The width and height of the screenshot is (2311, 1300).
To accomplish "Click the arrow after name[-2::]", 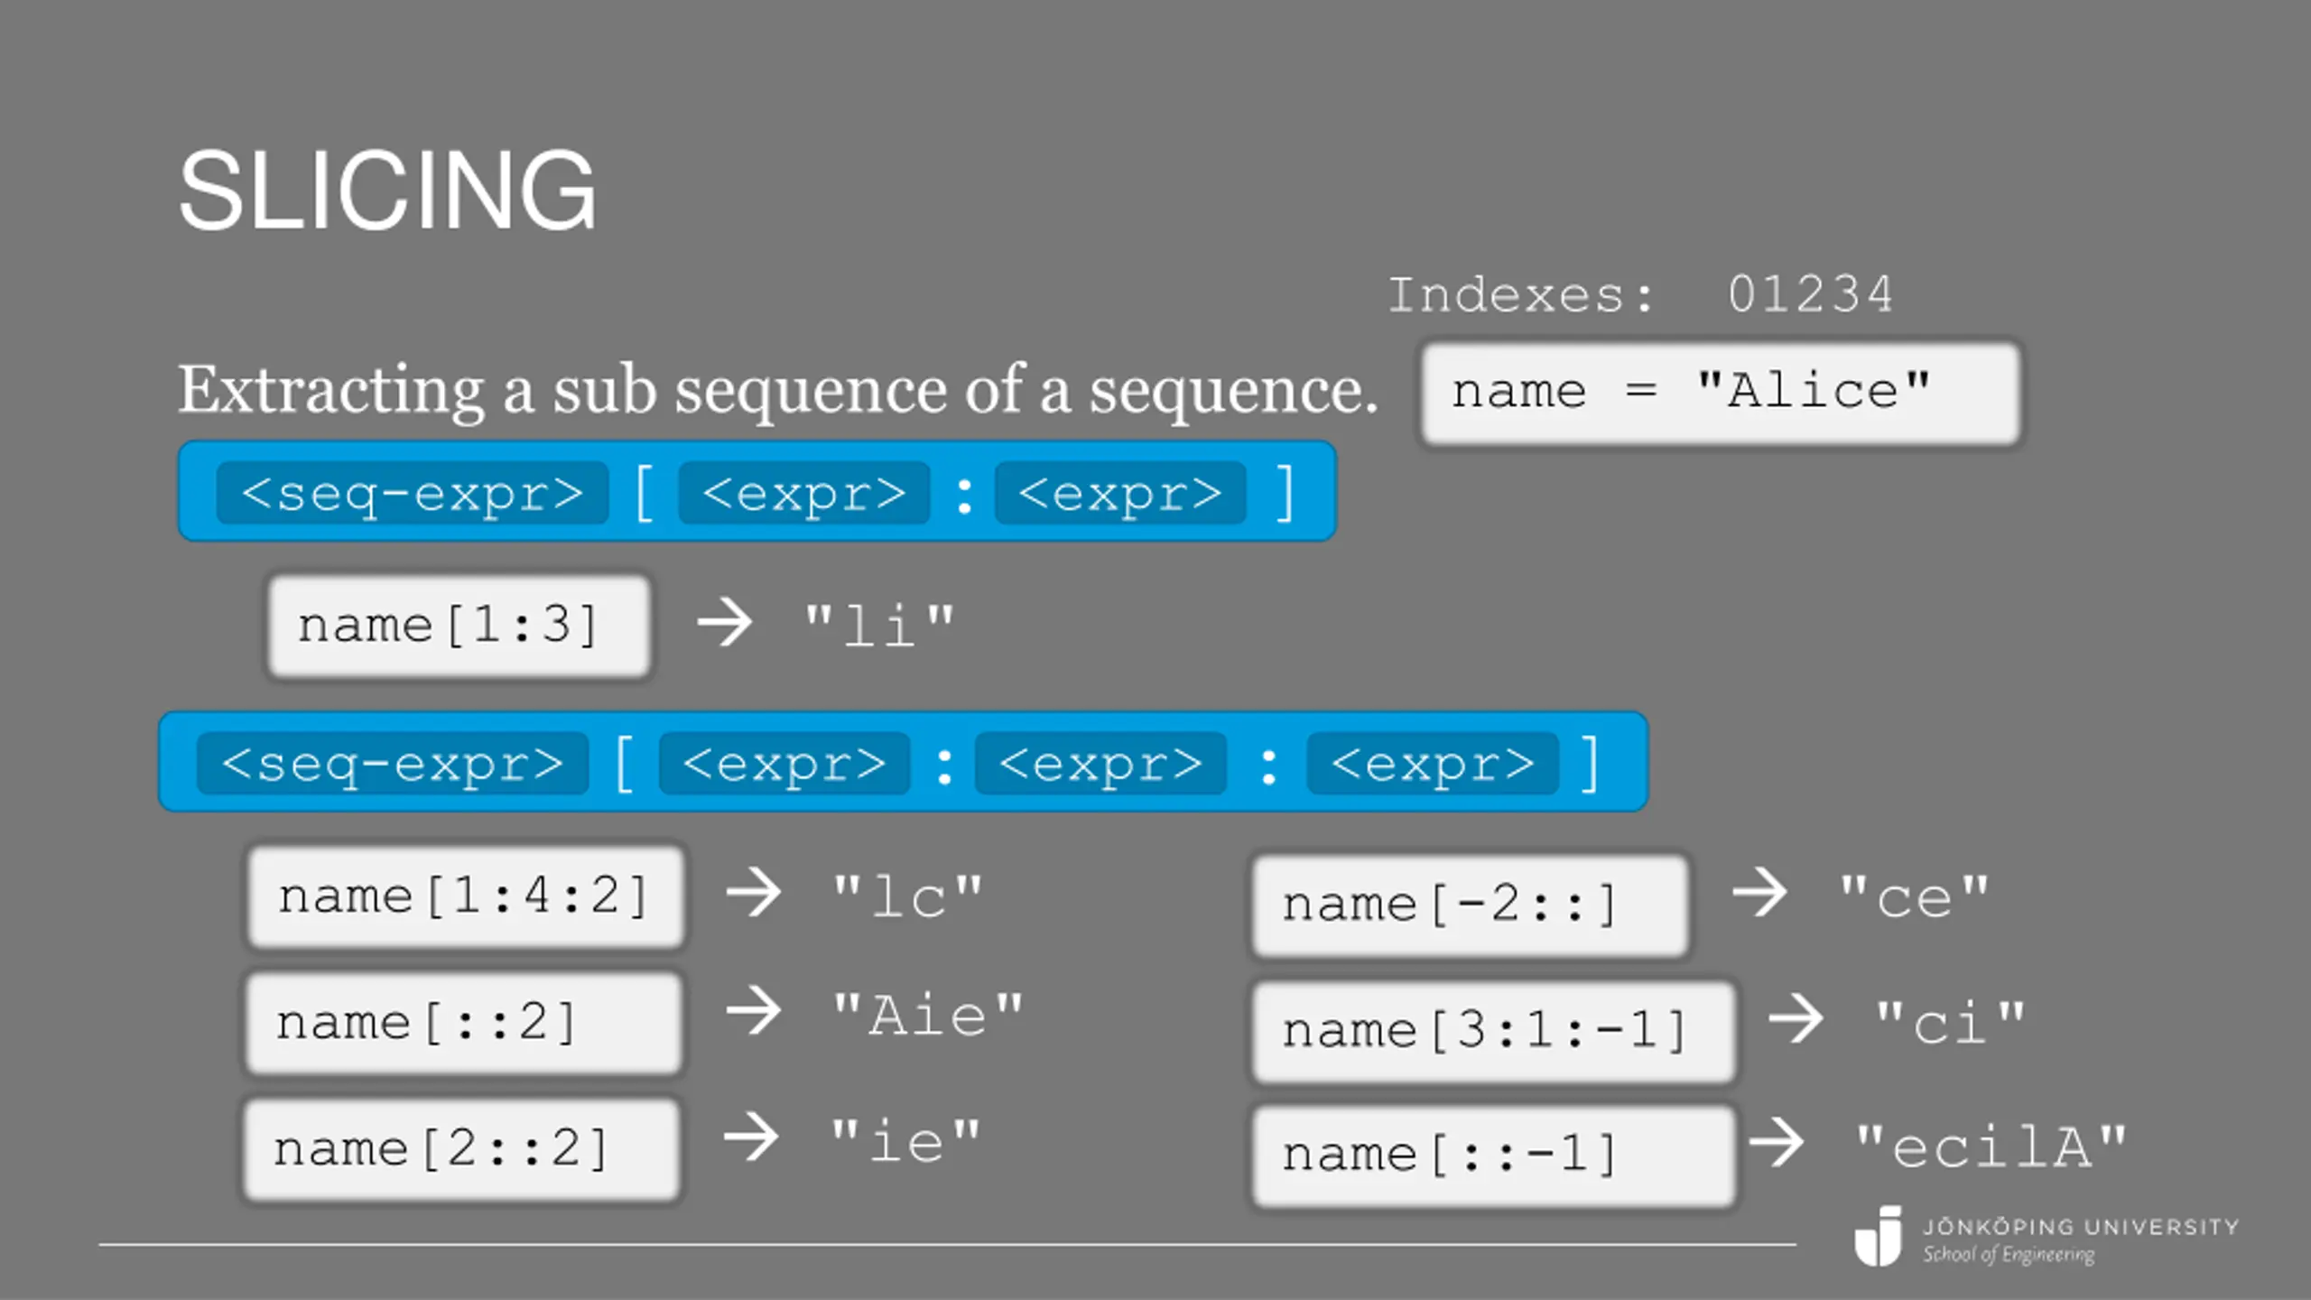I will [x=1759, y=893].
